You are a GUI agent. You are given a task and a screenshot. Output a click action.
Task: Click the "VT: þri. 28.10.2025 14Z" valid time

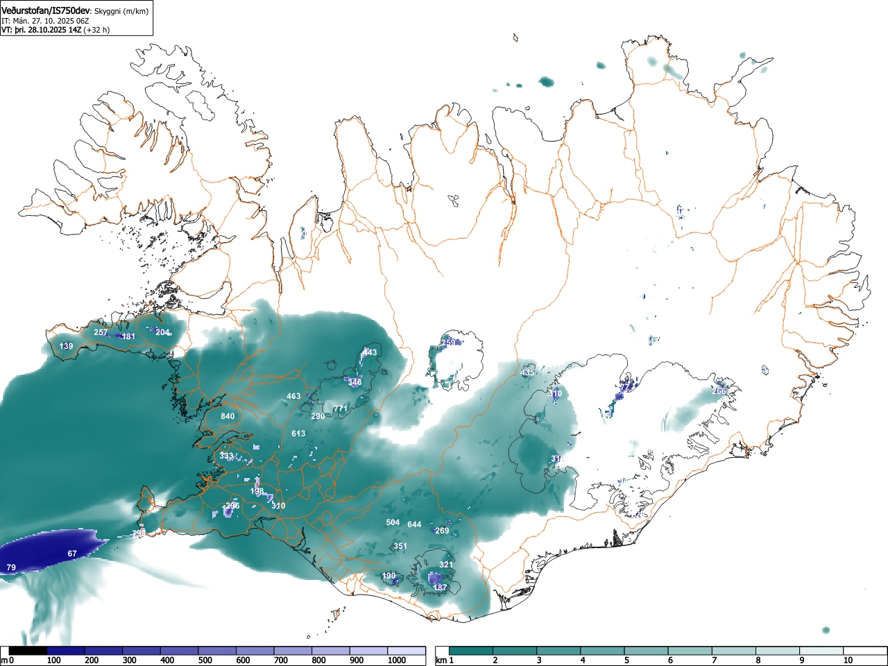(41, 30)
